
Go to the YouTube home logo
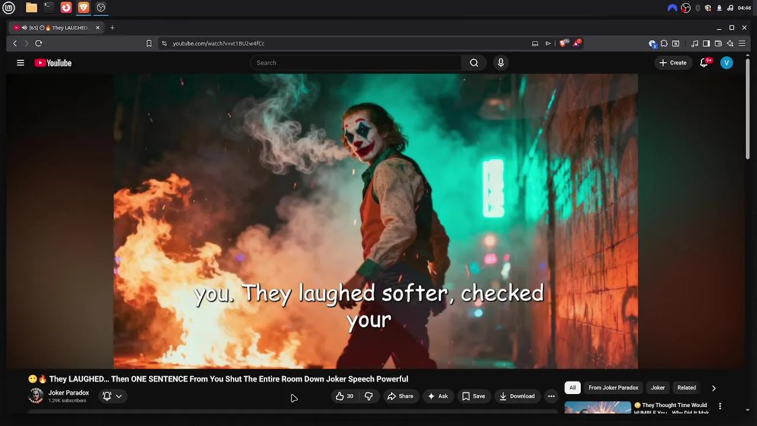coord(53,63)
